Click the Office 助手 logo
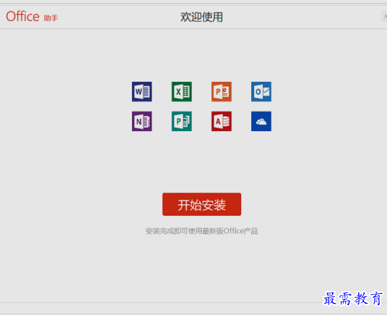Viewport: 387px width, 315px height. coord(32,17)
